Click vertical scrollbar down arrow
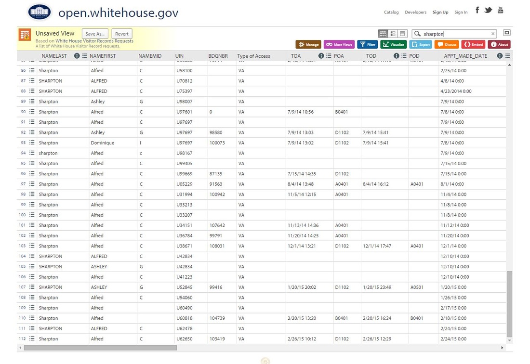This screenshot has height=364, width=530. (x=509, y=340)
